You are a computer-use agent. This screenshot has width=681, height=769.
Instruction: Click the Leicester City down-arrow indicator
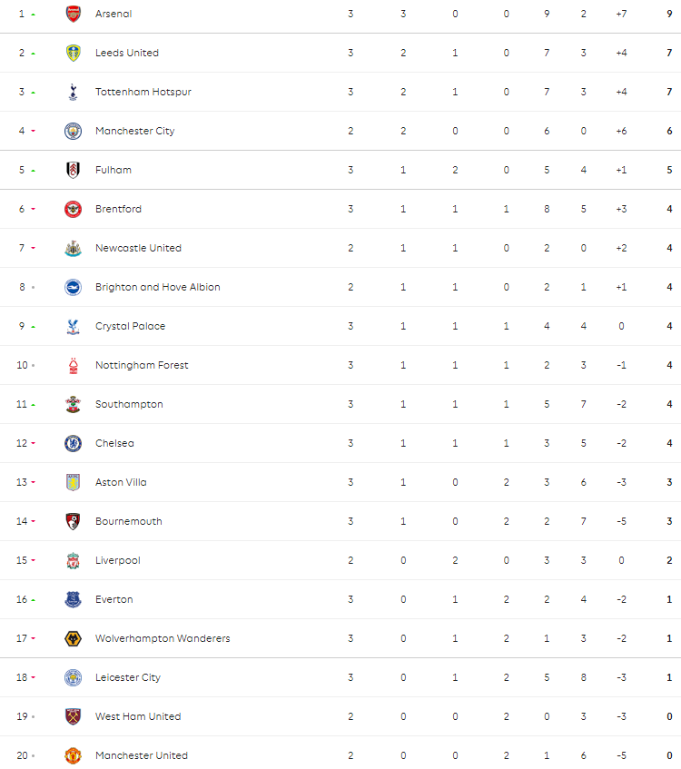coord(34,677)
